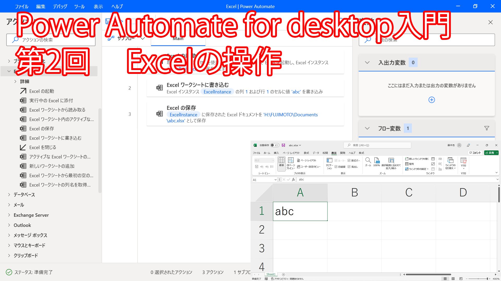501x281 pixels.
Task: Collapse the フロー変数 section
Action: (367, 128)
